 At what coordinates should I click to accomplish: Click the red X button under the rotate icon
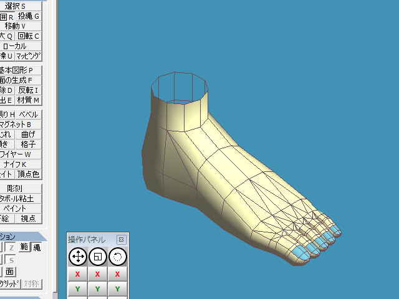pos(117,274)
